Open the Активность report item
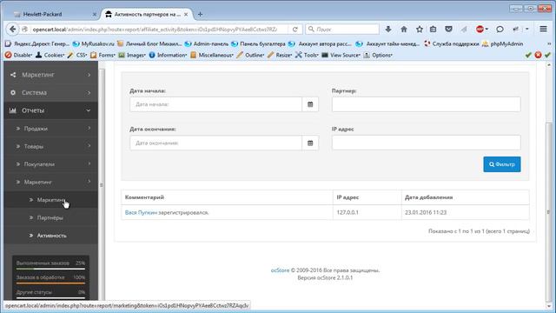This screenshot has height=313, width=556. 50,236
